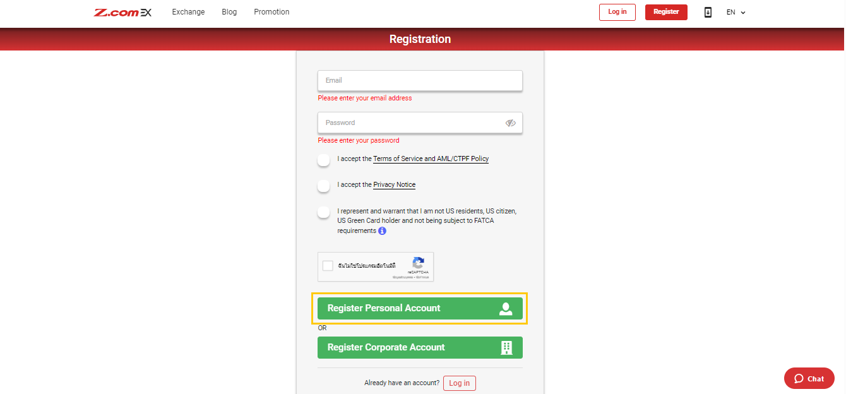Check the non-US resident representation circle
The image size is (846, 394).
coord(323,212)
